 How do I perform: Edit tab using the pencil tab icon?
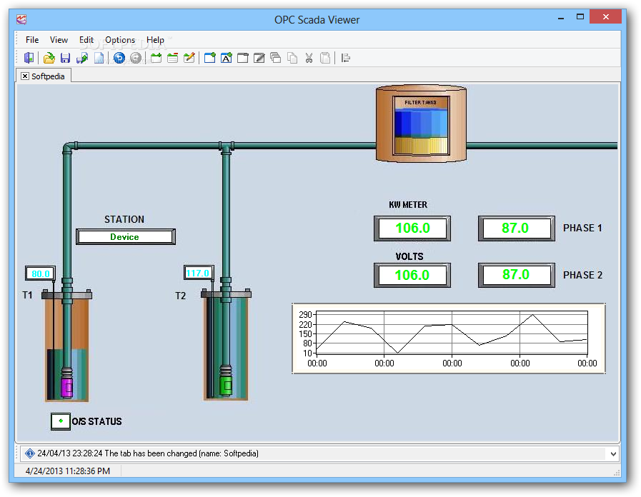point(189,58)
